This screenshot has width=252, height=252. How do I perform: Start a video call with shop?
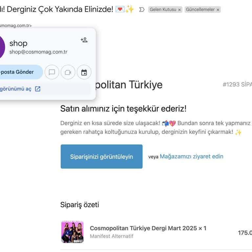click(68, 72)
